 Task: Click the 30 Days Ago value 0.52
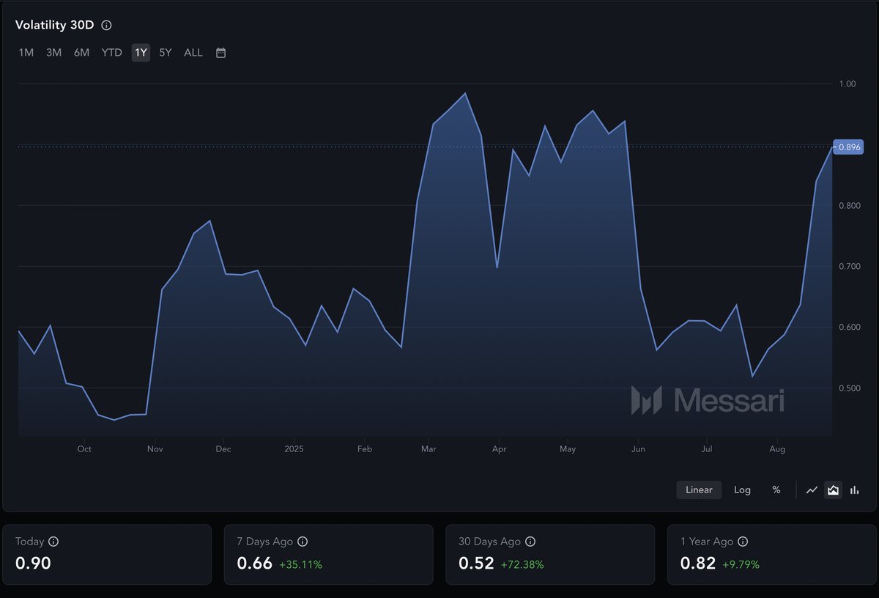(x=476, y=564)
